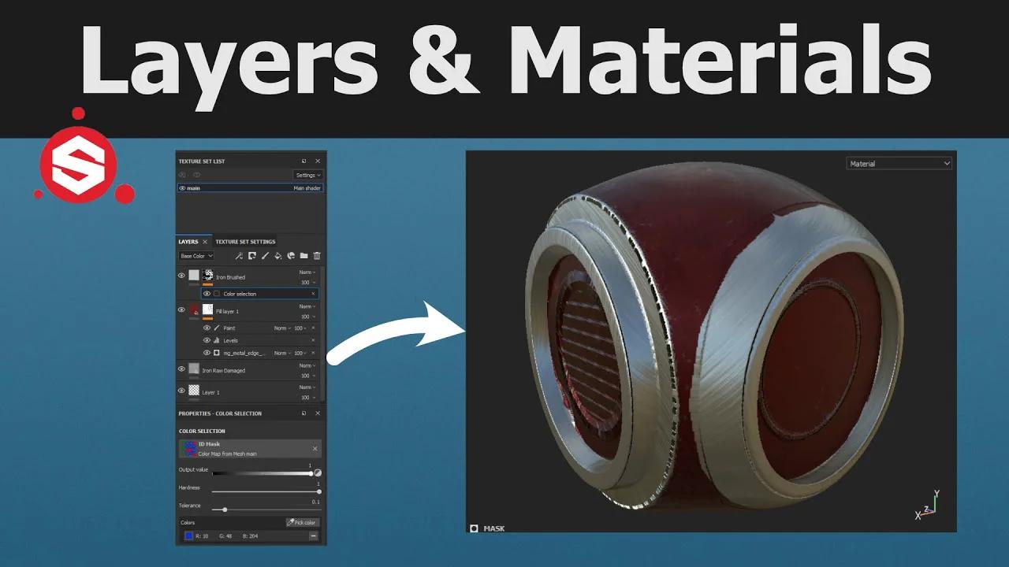This screenshot has height=567, width=1009.
Task: Switch to the Texture Set Settings tab
Action: pos(245,242)
